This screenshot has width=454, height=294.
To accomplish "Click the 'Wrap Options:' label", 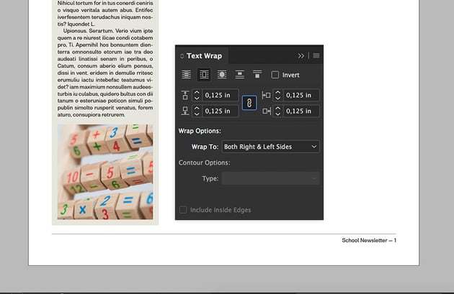I will pos(200,131).
